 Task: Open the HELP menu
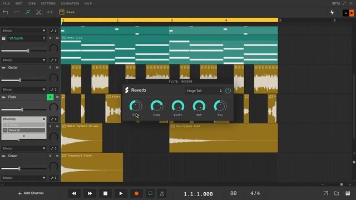(88, 3)
